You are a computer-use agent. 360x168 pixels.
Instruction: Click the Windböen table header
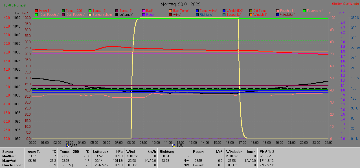[234, 152]
